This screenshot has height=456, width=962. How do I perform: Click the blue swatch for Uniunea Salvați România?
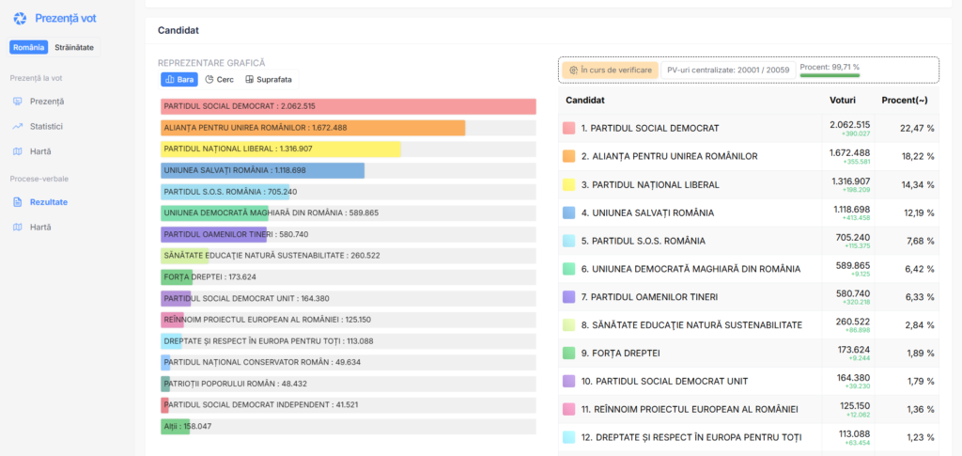click(x=568, y=212)
